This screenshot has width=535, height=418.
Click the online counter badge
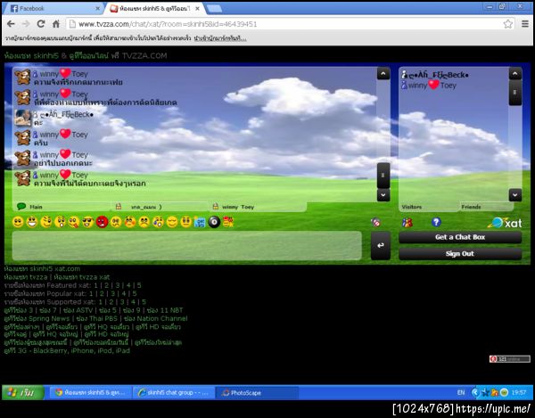point(509,358)
